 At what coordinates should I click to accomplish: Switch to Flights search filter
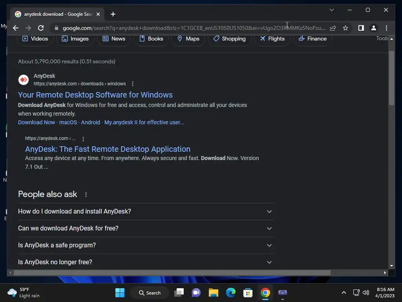click(x=272, y=39)
